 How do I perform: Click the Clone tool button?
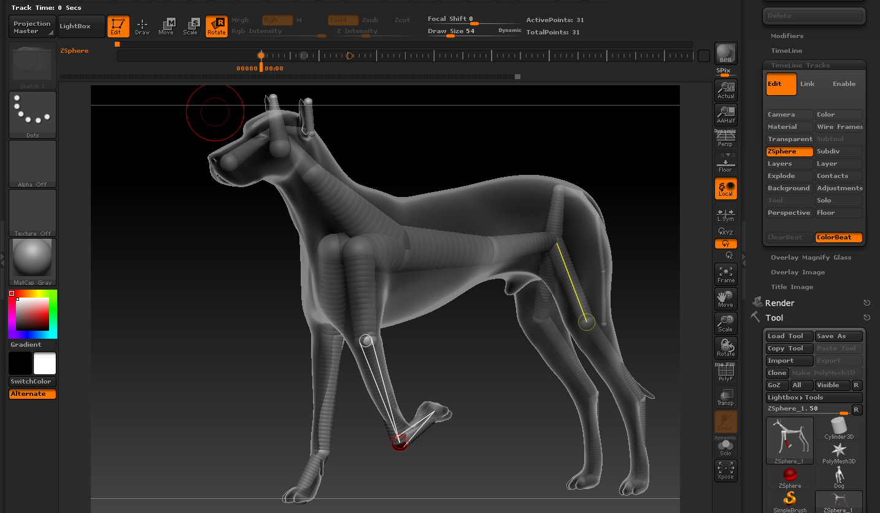(x=777, y=373)
